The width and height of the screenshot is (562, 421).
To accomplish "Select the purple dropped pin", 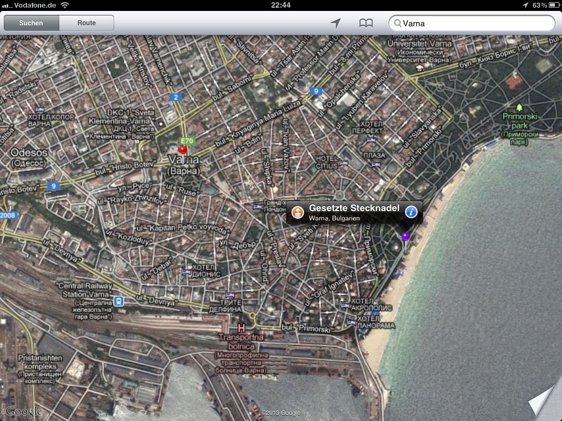I will tap(406, 236).
